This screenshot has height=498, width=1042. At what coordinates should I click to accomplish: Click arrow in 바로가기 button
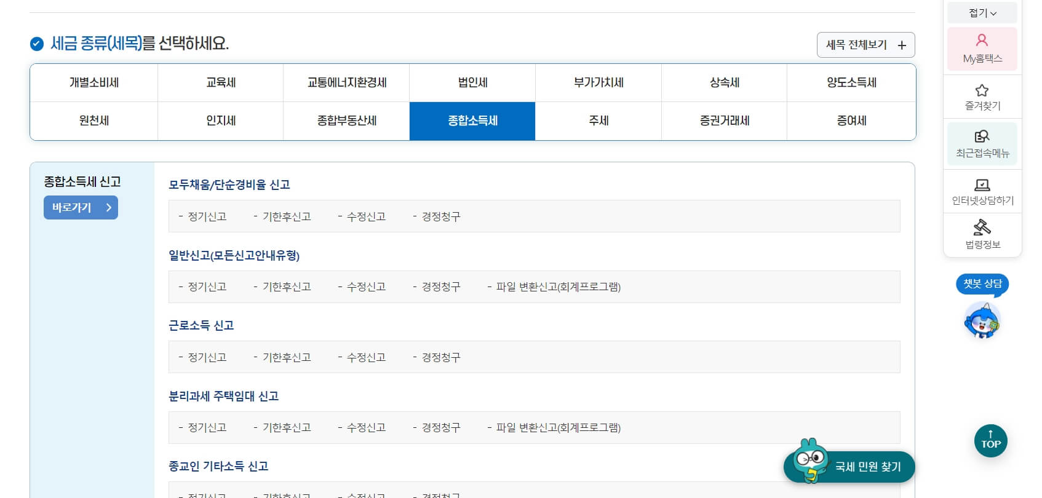[x=108, y=208]
